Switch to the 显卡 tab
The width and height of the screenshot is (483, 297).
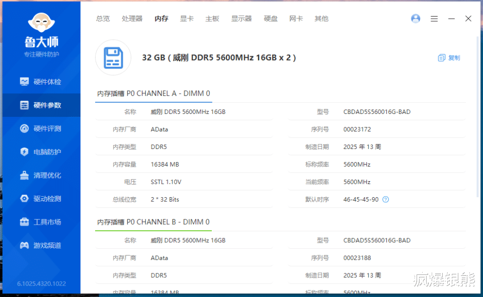187,19
